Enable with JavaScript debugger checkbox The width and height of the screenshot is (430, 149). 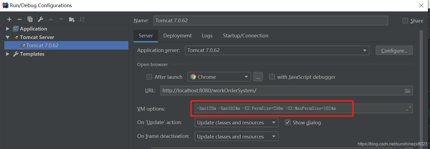pos(272,77)
